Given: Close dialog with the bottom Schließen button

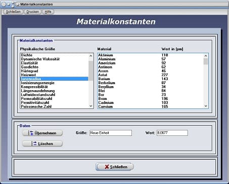Looking at the screenshot, I should [115, 167].
